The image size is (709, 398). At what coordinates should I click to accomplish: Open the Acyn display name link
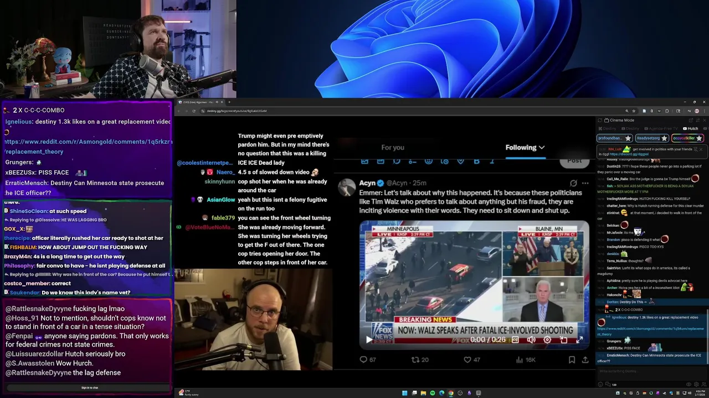click(x=367, y=183)
